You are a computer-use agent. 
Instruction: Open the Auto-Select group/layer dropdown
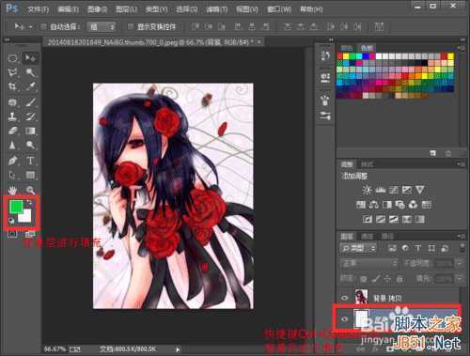point(102,27)
